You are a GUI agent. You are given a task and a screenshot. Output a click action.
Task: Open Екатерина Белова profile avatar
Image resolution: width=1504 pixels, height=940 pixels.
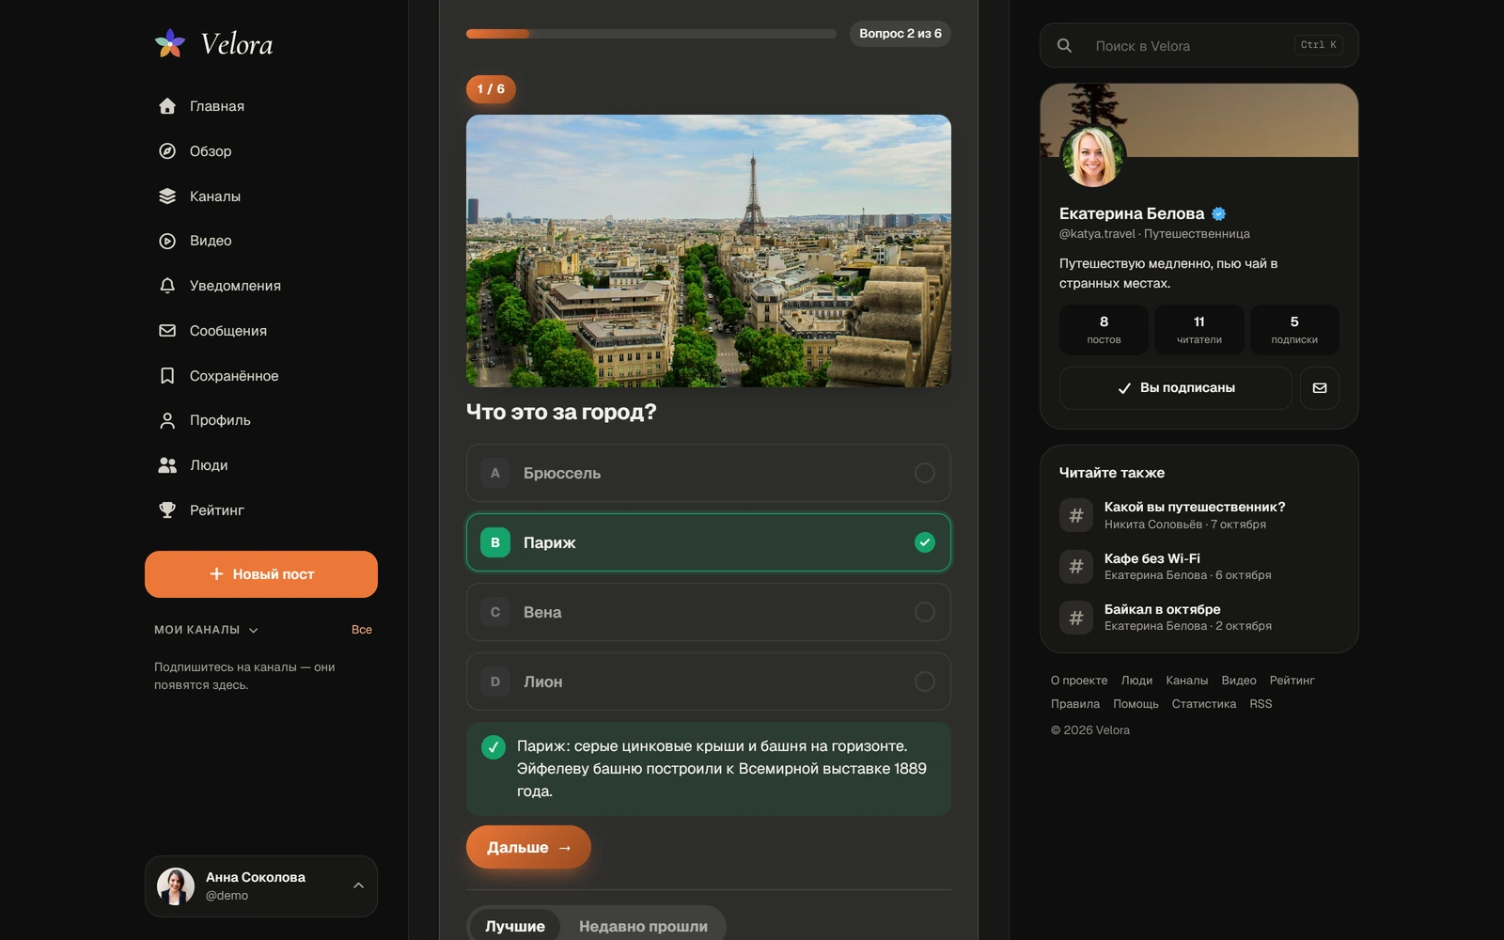(x=1093, y=155)
